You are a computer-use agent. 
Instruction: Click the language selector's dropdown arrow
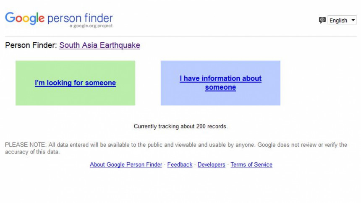pyautogui.click(x=353, y=20)
